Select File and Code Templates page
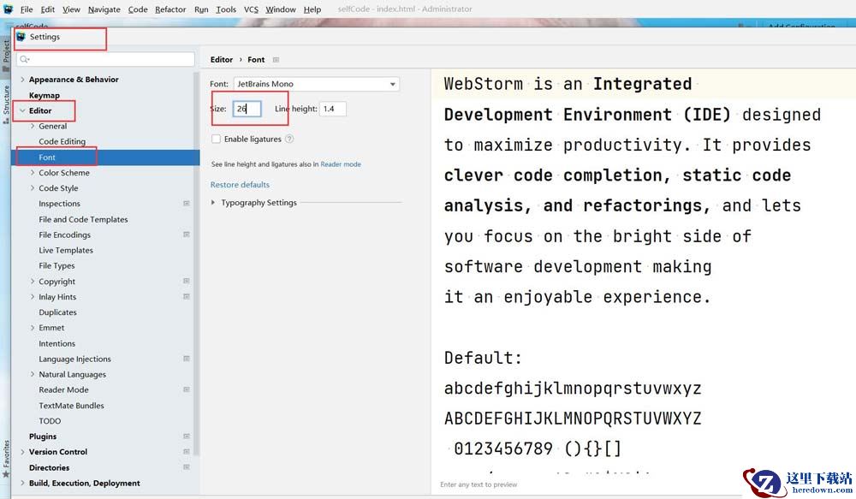This screenshot has width=856, height=499. point(83,219)
